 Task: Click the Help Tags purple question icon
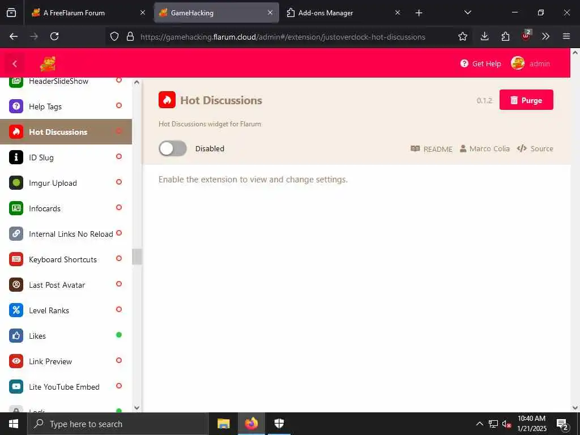tap(16, 106)
